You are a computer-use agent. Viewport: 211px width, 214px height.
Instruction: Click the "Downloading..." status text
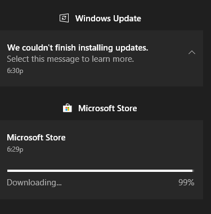pyautogui.click(x=34, y=183)
